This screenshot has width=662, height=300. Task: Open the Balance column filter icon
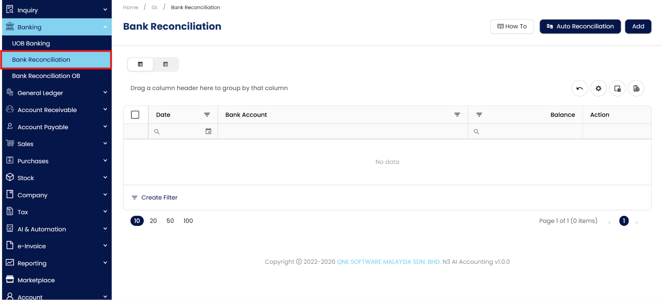tap(479, 115)
